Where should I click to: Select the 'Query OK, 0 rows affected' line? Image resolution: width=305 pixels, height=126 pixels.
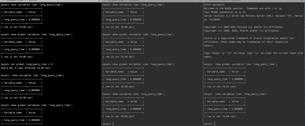tap(26, 68)
